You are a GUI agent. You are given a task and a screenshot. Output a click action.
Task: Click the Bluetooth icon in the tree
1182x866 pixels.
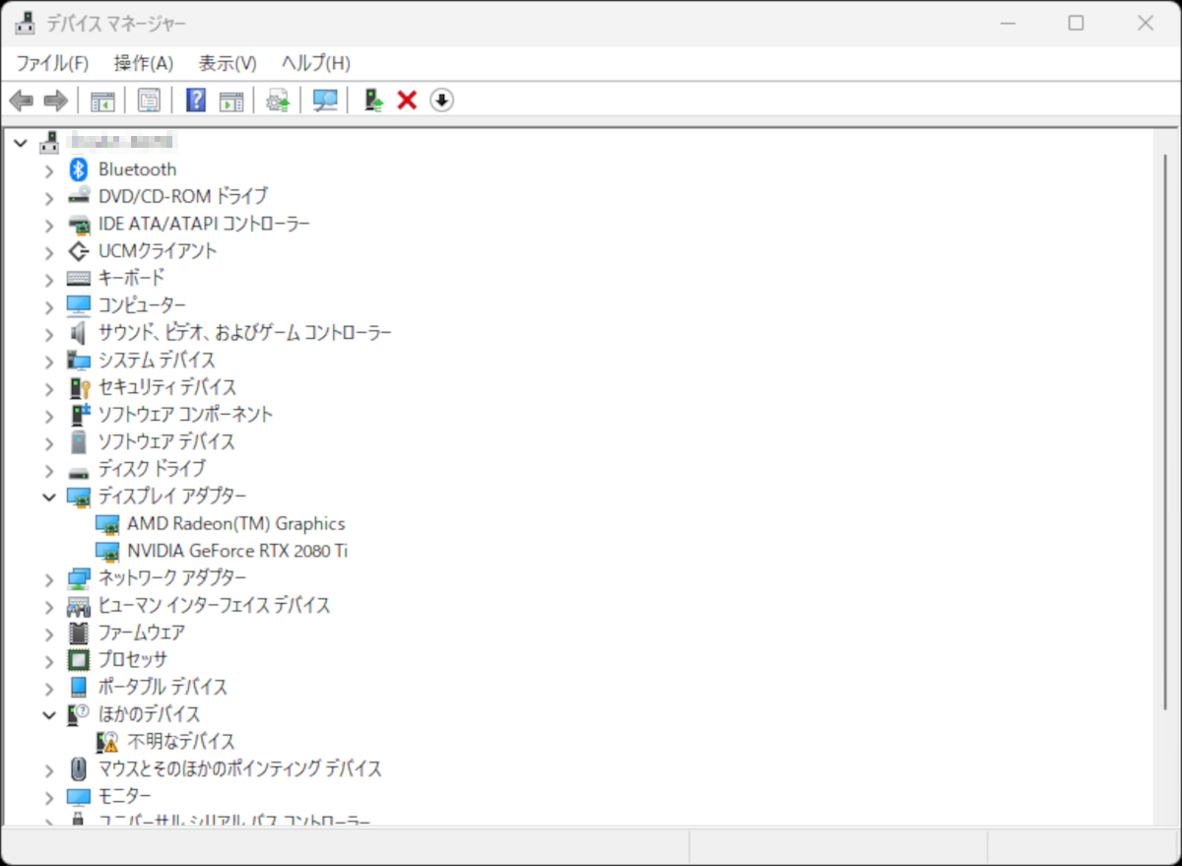tap(79, 169)
